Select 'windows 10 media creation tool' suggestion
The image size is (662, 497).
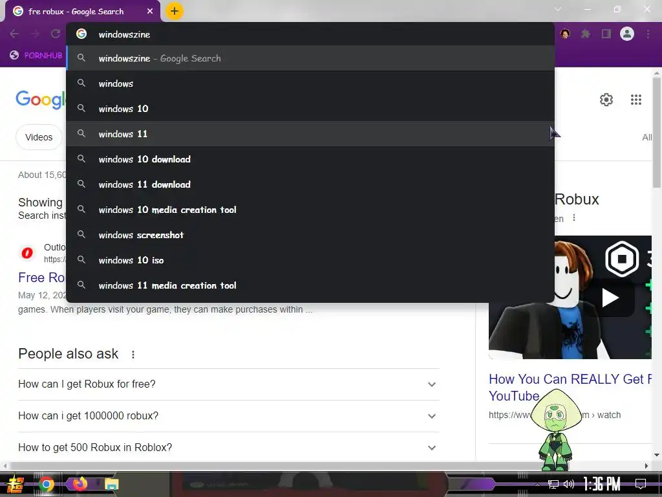pos(310,210)
